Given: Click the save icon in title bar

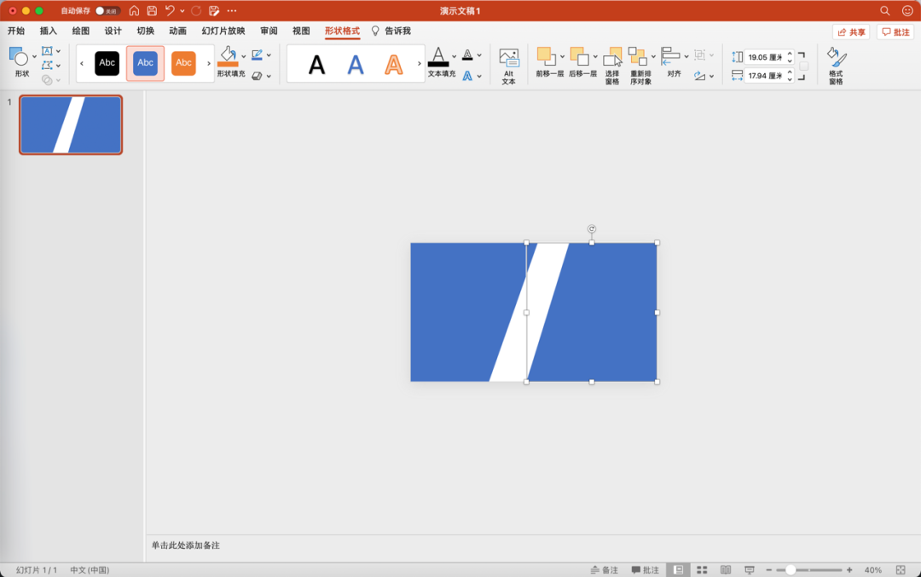Looking at the screenshot, I should coord(152,10).
